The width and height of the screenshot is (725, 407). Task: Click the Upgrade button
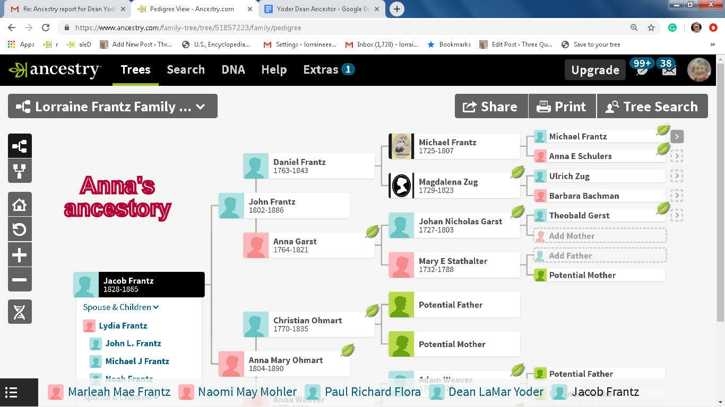(595, 70)
